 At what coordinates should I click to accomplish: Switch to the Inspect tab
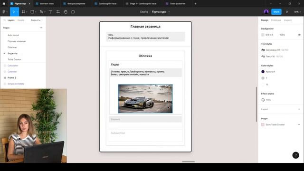[288, 20]
